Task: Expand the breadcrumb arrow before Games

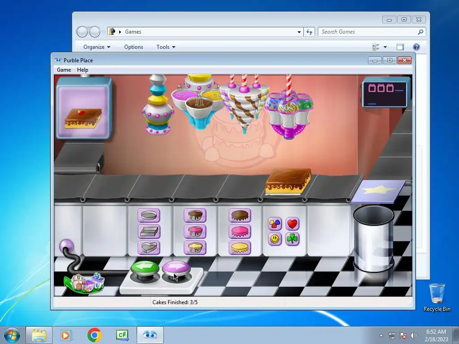Action: (x=120, y=32)
